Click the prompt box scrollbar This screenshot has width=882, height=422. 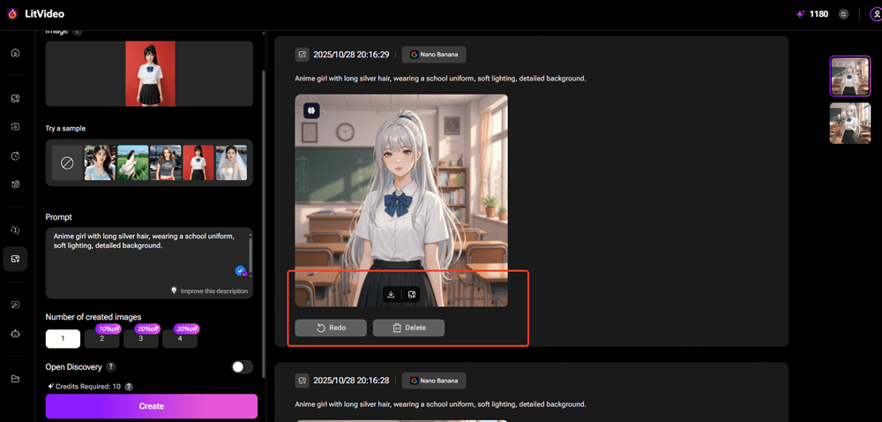(x=250, y=256)
